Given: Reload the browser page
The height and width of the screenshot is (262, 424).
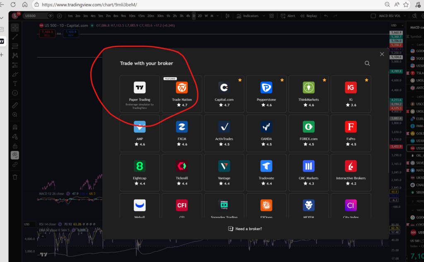Looking at the screenshot, I should 13,5.
